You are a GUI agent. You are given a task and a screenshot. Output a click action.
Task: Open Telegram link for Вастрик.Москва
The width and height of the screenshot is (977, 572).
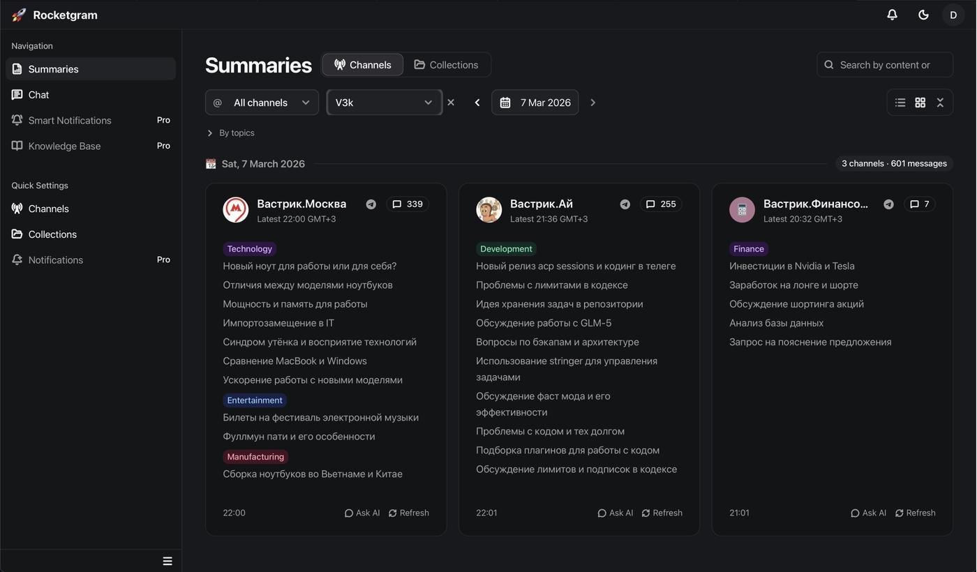[371, 204]
